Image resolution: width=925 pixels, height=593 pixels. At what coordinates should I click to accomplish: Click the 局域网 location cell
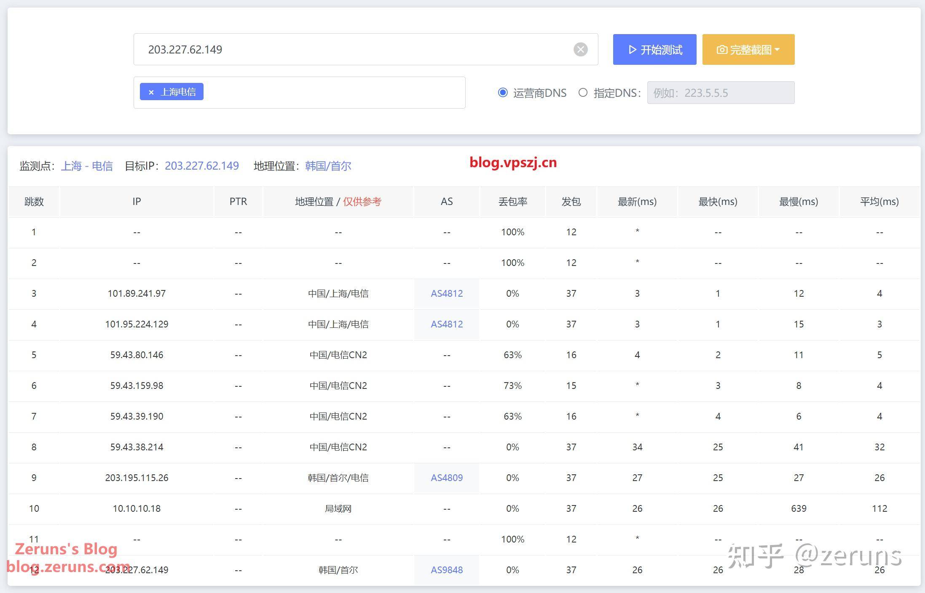338,508
